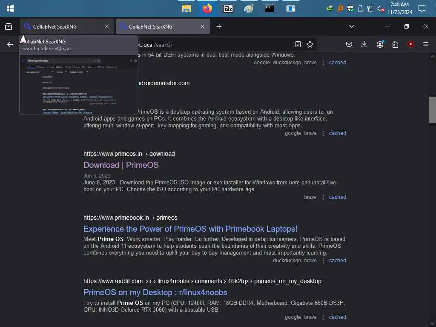Image resolution: width=436 pixels, height=327 pixels.
Task: Open the Extensions puzzle icon
Action: click(x=395, y=44)
